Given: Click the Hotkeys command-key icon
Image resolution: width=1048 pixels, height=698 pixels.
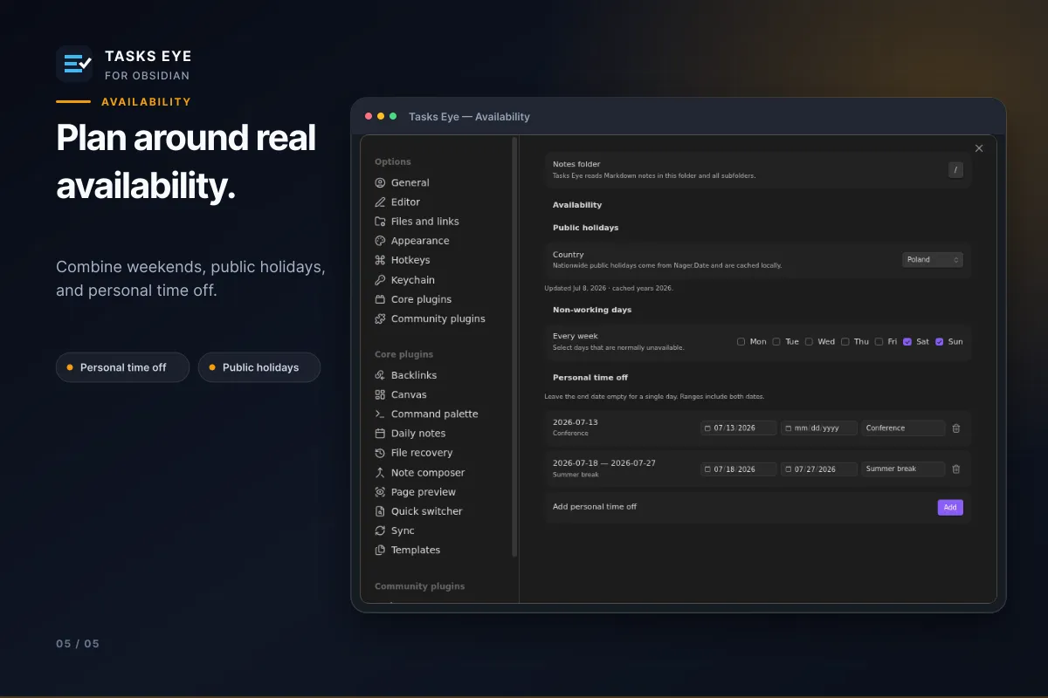Looking at the screenshot, I should coord(380,260).
